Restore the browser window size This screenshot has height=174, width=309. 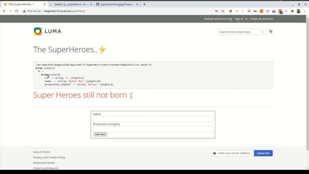(299, 4)
